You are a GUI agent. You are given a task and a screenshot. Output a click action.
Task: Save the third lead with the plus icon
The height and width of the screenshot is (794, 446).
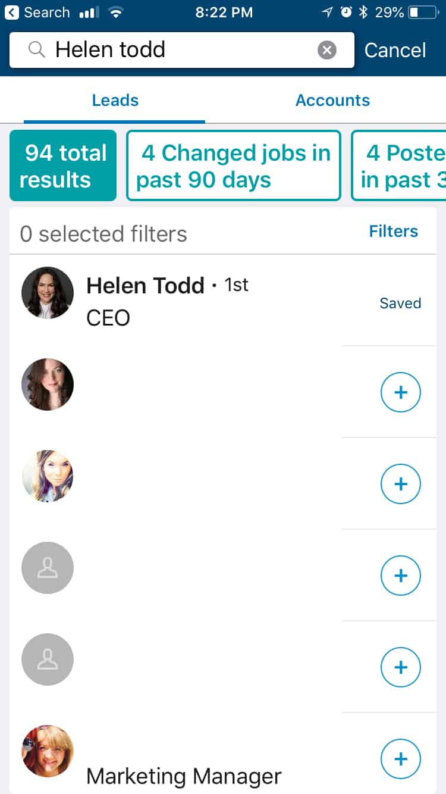pos(400,484)
